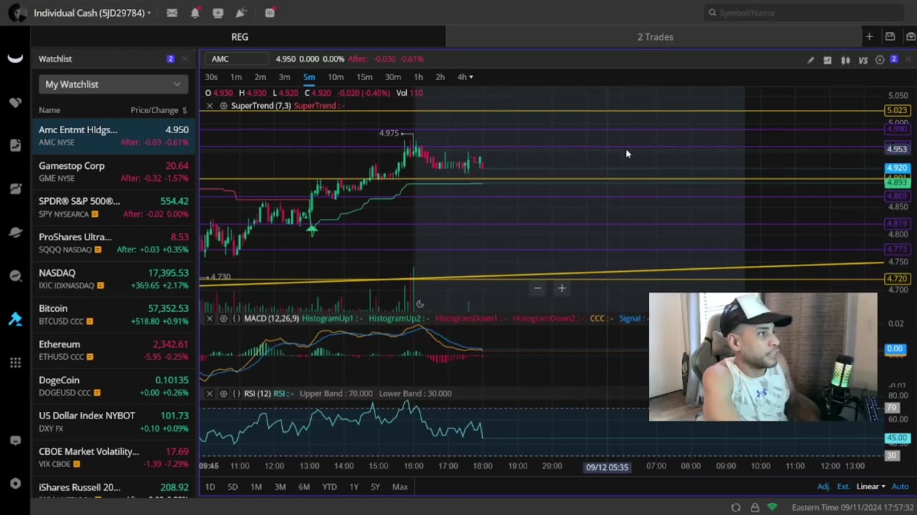Switch to the REG tab

tap(239, 36)
